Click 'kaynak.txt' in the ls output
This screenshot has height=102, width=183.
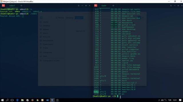click(x=6, y=11)
